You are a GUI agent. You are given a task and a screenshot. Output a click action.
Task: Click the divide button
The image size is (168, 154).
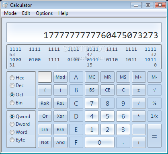point(139,103)
